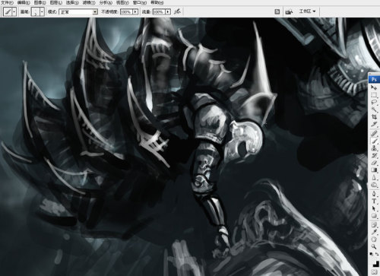
Task: Open the 滤镜 (Filter) menu
Action: click(89, 2)
